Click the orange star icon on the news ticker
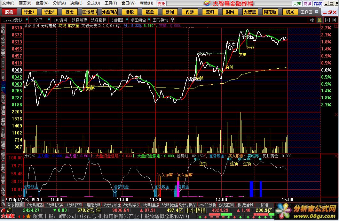 (28, 216)
